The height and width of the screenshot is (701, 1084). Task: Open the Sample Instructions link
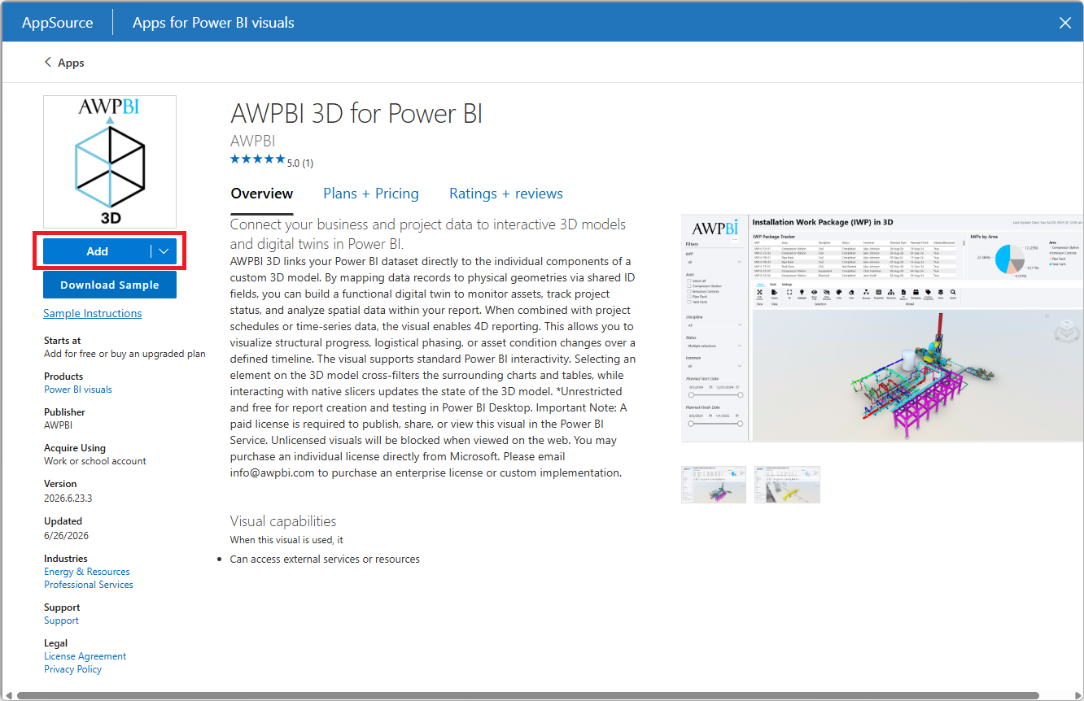(x=93, y=314)
